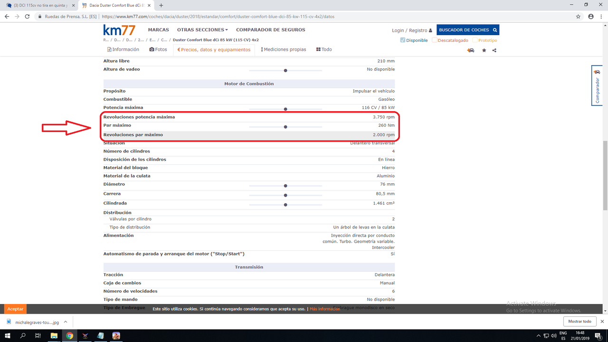This screenshot has width=608, height=342.
Task: Go back in the browser
Action: click(7, 16)
